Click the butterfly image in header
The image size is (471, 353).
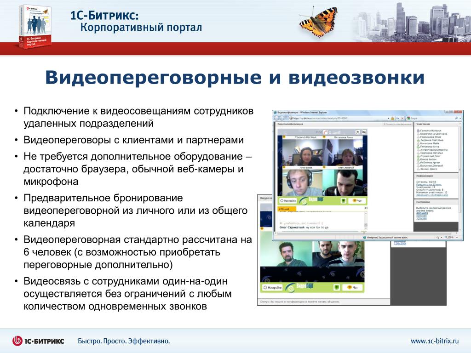pyautogui.click(x=318, y=22)
